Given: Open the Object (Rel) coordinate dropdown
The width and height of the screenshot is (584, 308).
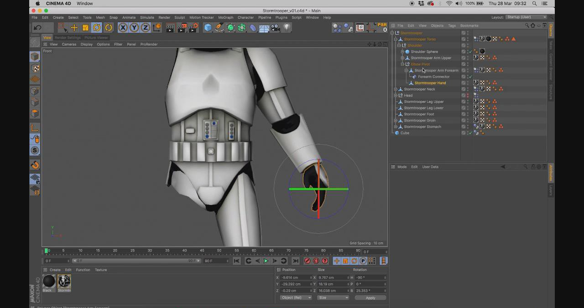Looking at the screenshot, I should coord(296,298).
